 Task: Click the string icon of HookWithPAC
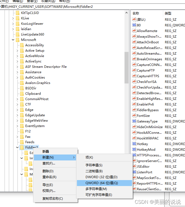pyautogui.click(x=134, y=138)
